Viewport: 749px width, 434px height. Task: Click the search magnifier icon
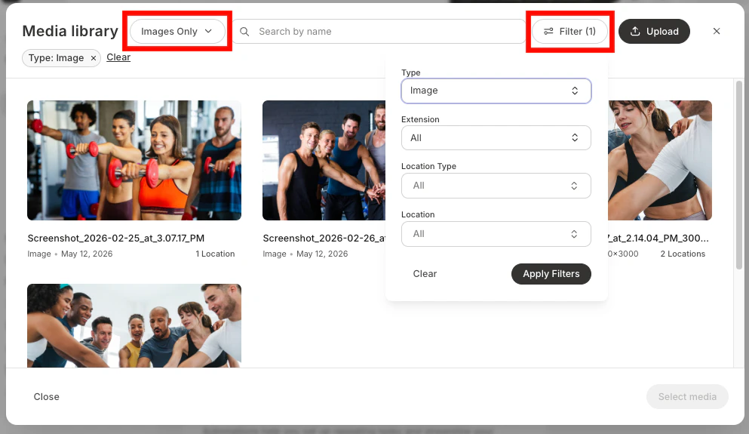click(x=244, y=32)
